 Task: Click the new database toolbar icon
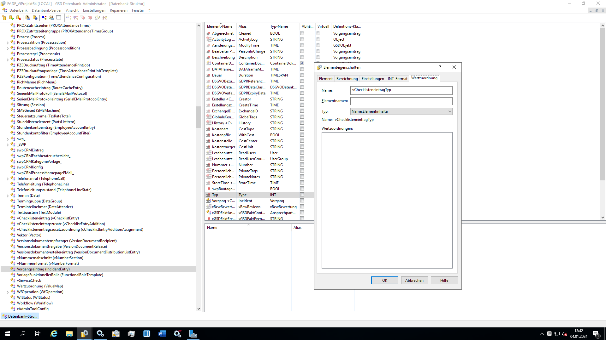4,18
